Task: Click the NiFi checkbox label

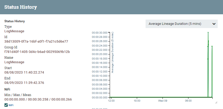Action: pos(11,105)
